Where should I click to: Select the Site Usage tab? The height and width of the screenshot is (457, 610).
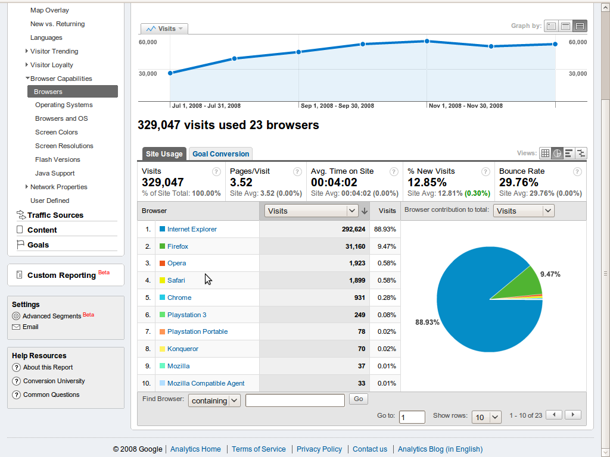164,154
